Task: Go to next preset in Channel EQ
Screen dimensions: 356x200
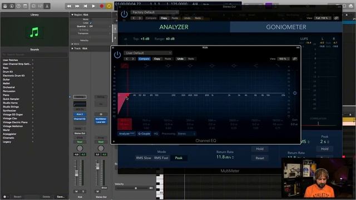Action: [133, 59]
